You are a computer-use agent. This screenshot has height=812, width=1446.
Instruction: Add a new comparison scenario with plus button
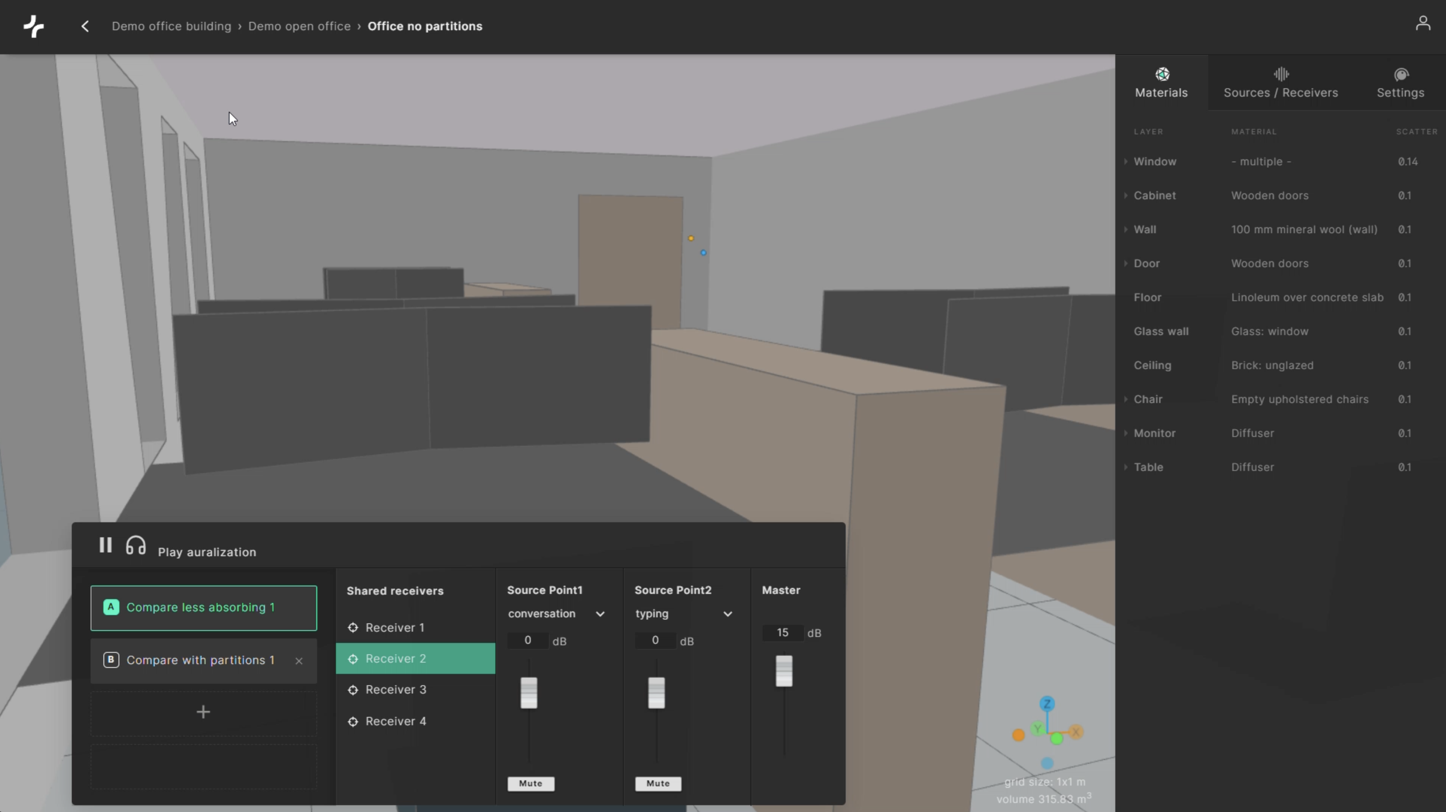point(203,712)
